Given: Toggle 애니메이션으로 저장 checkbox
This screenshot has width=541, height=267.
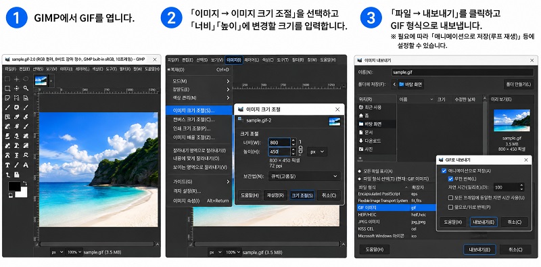Looking at the screenshot, I should click(x=444, y=171).
